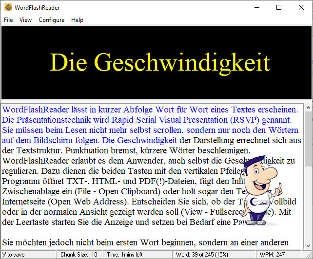This screenshot has height=259, width=313.
Task: Click the Word 39 of 245 progress field
Action: click(x=201, y=255)
